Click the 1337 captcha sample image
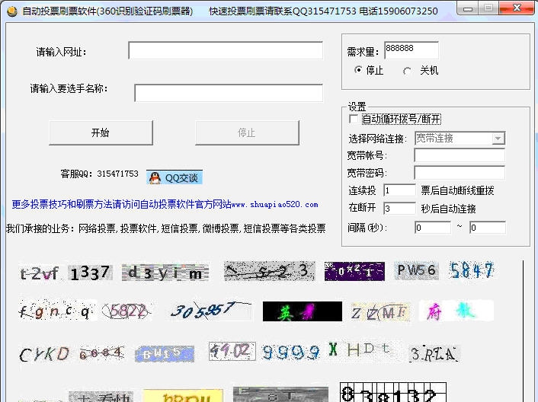 click(90, 273)
